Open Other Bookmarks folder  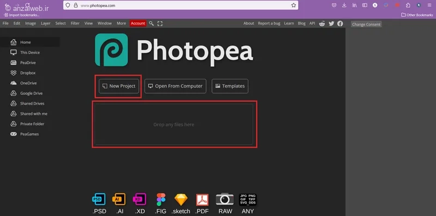coord(417,15)
